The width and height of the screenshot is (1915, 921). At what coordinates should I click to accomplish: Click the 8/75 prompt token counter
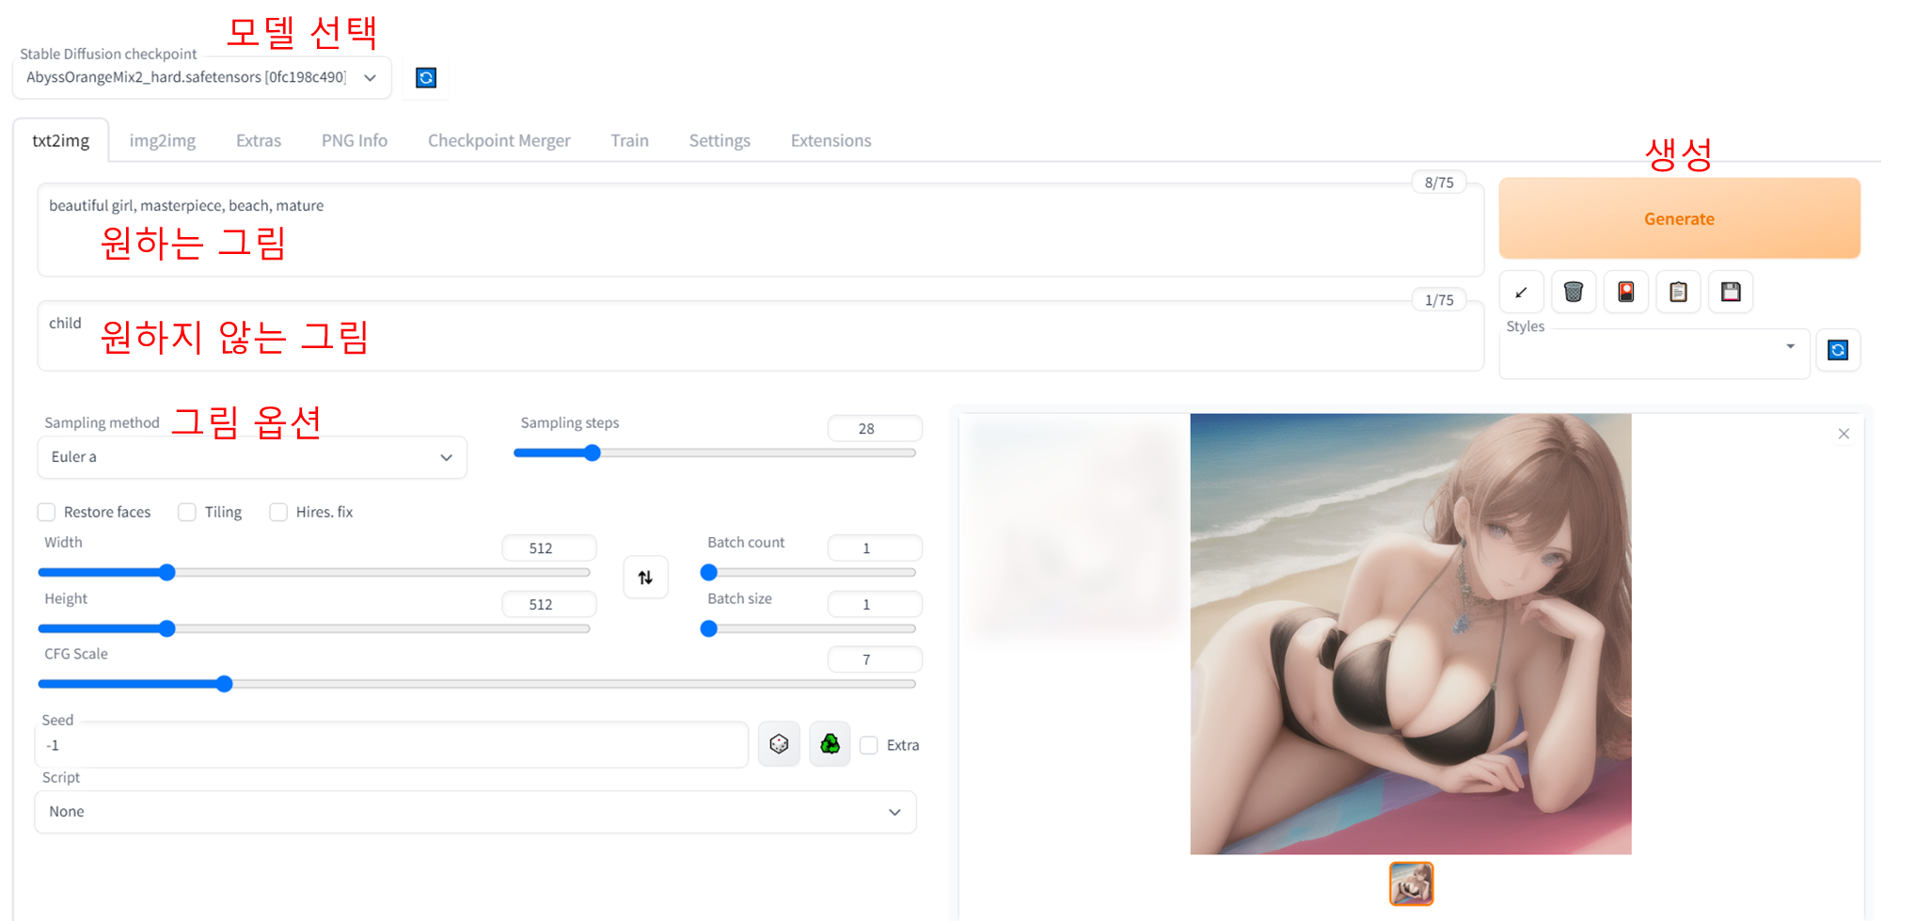click(x=1439, y=183)
